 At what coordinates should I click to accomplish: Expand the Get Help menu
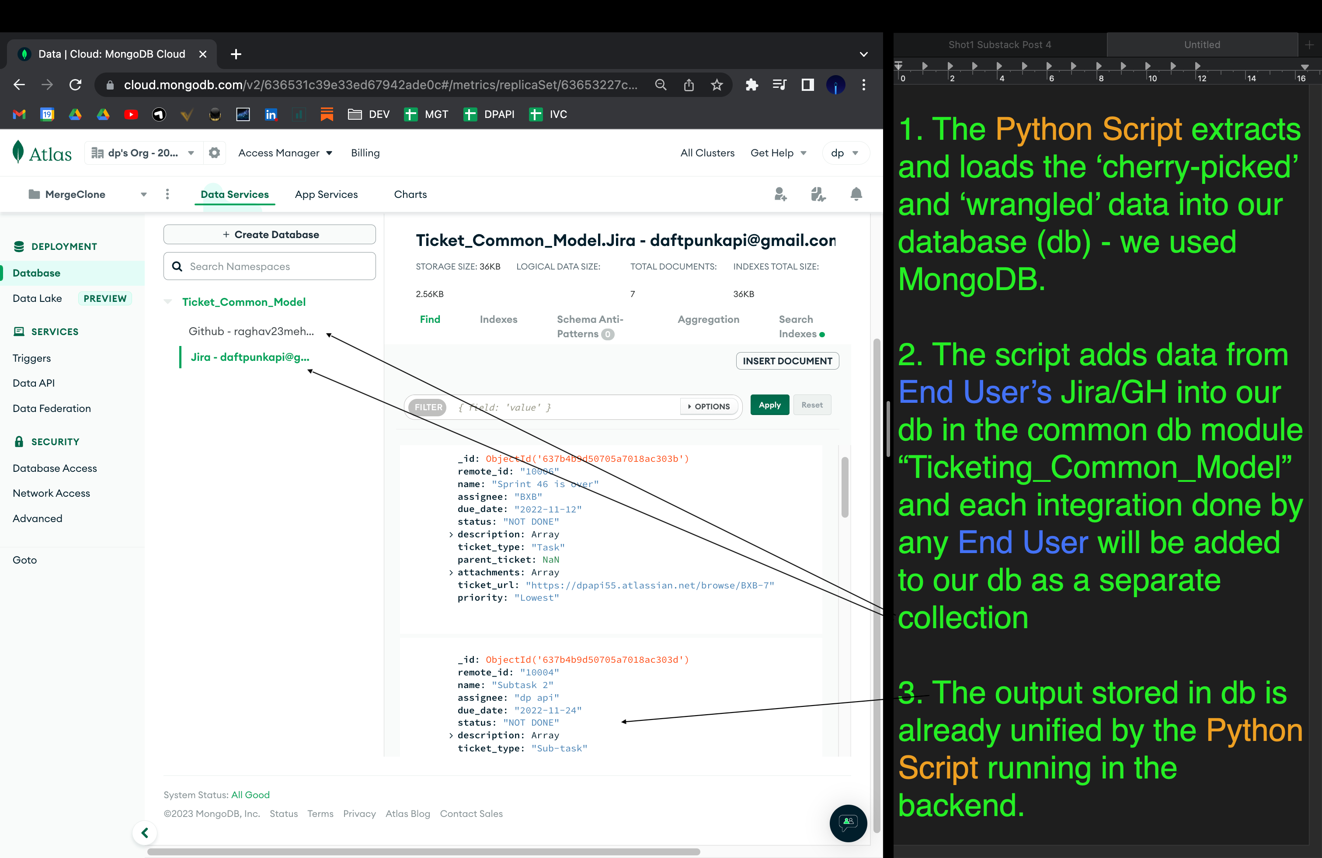click(778, 153)
